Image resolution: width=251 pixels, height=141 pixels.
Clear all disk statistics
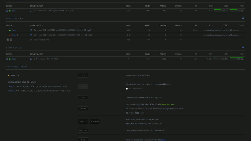pos(83,130)
